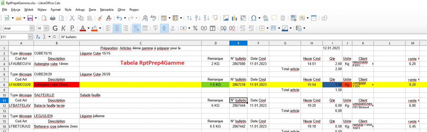The image size is (427, 132).
Task: Apply the orange background color button
Action: coord(95,28)
